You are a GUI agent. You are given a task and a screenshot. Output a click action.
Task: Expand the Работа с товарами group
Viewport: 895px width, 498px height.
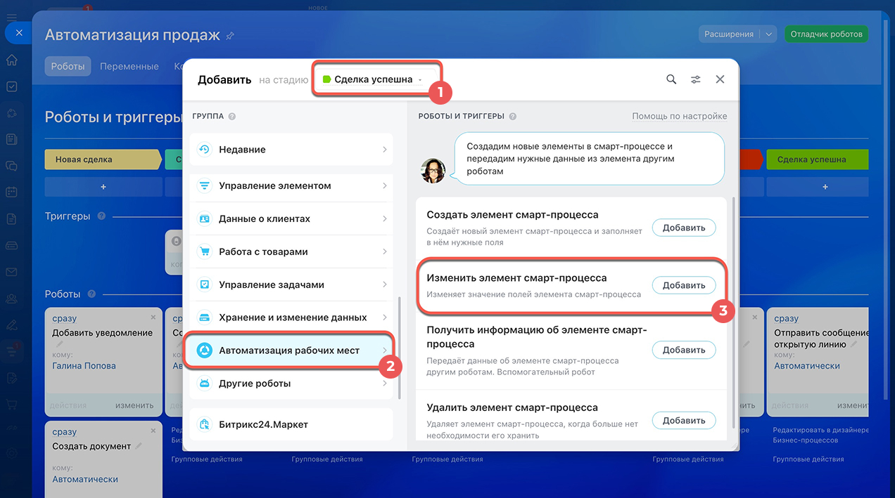click(x=291, y=251)
